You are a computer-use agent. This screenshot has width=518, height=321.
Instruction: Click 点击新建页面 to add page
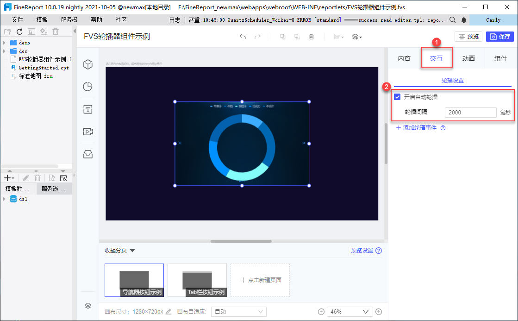coord(260,280)
